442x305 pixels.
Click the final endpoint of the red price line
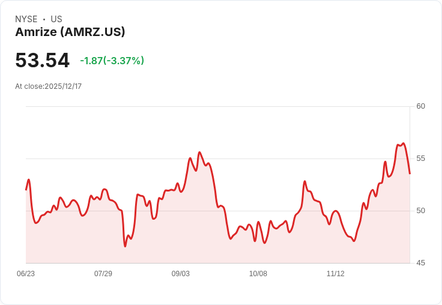pyautogui.click(x=410, y=174)
